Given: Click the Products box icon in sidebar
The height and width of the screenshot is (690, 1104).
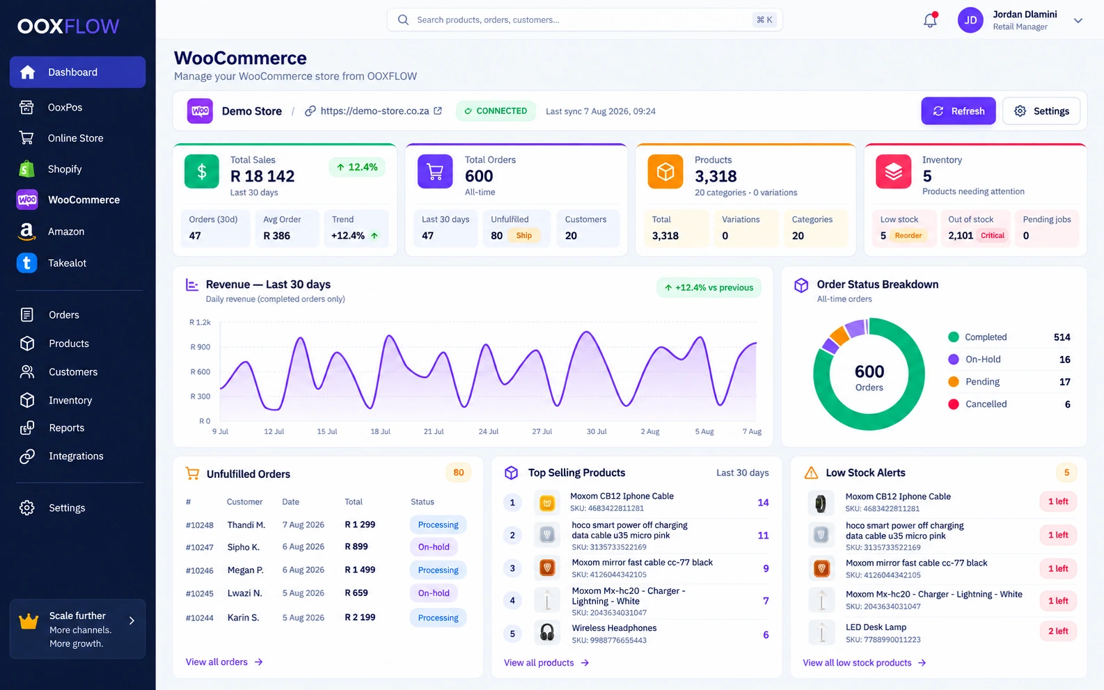Looking at the screenshot, I should (x=27, y=343).
